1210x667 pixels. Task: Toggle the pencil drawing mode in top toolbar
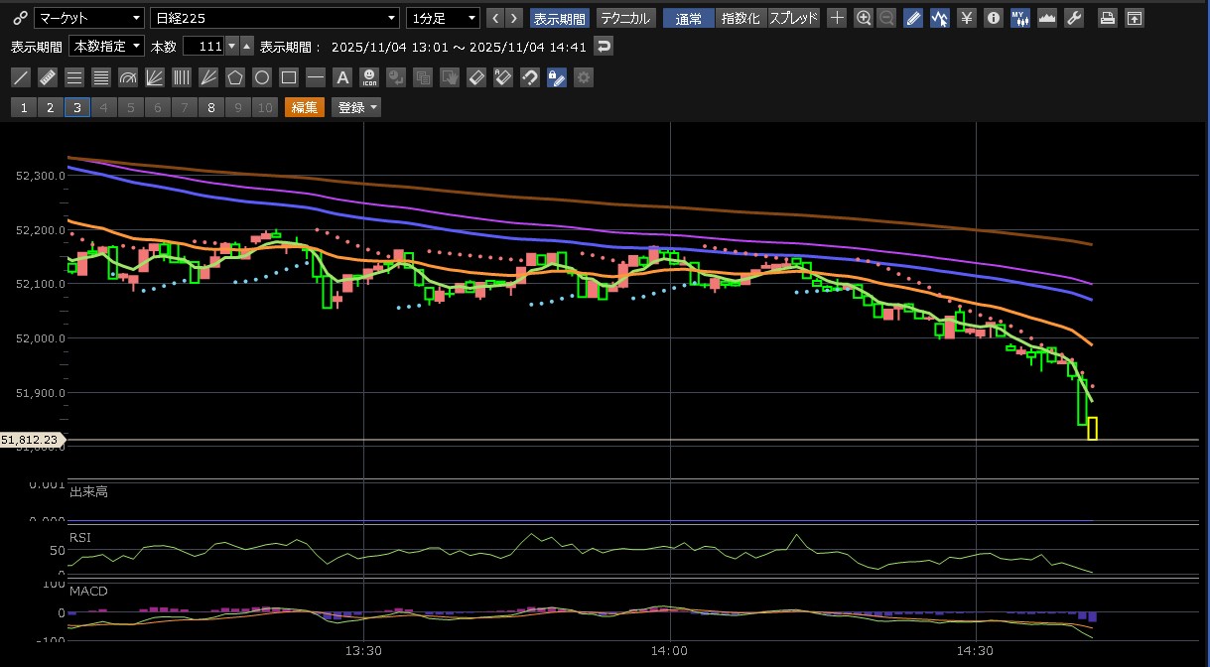click(x=913, y=18)
